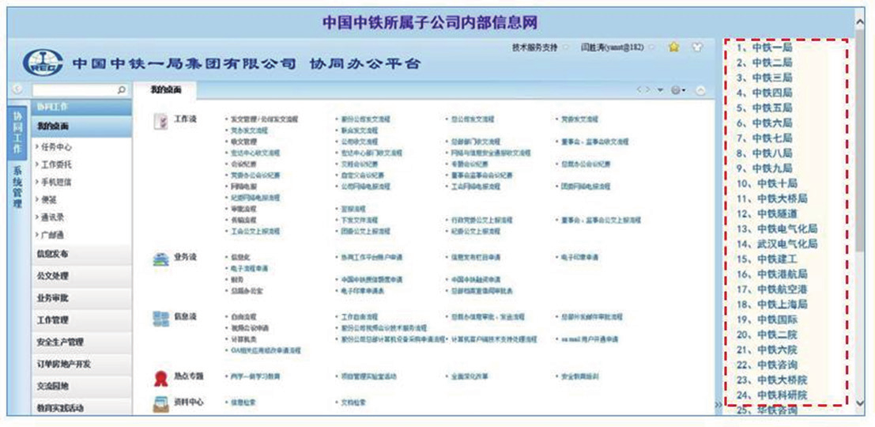Open the 资料中心 folder icon
The width and height of the screenshot is (875, 427).
pyautogui.click(x=160, y=404)
